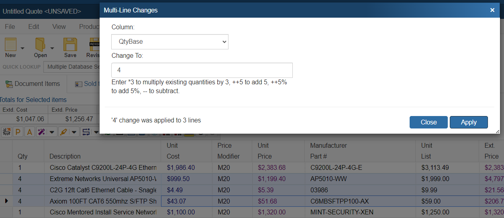Click the Save floppy disk icon

pyautogui.click(x=70, y=44)
